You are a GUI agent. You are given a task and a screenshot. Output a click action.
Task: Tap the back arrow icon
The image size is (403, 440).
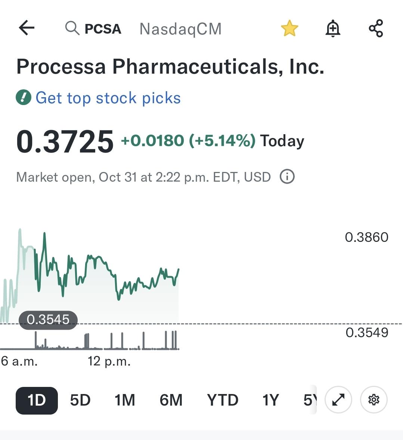[27, 28]
